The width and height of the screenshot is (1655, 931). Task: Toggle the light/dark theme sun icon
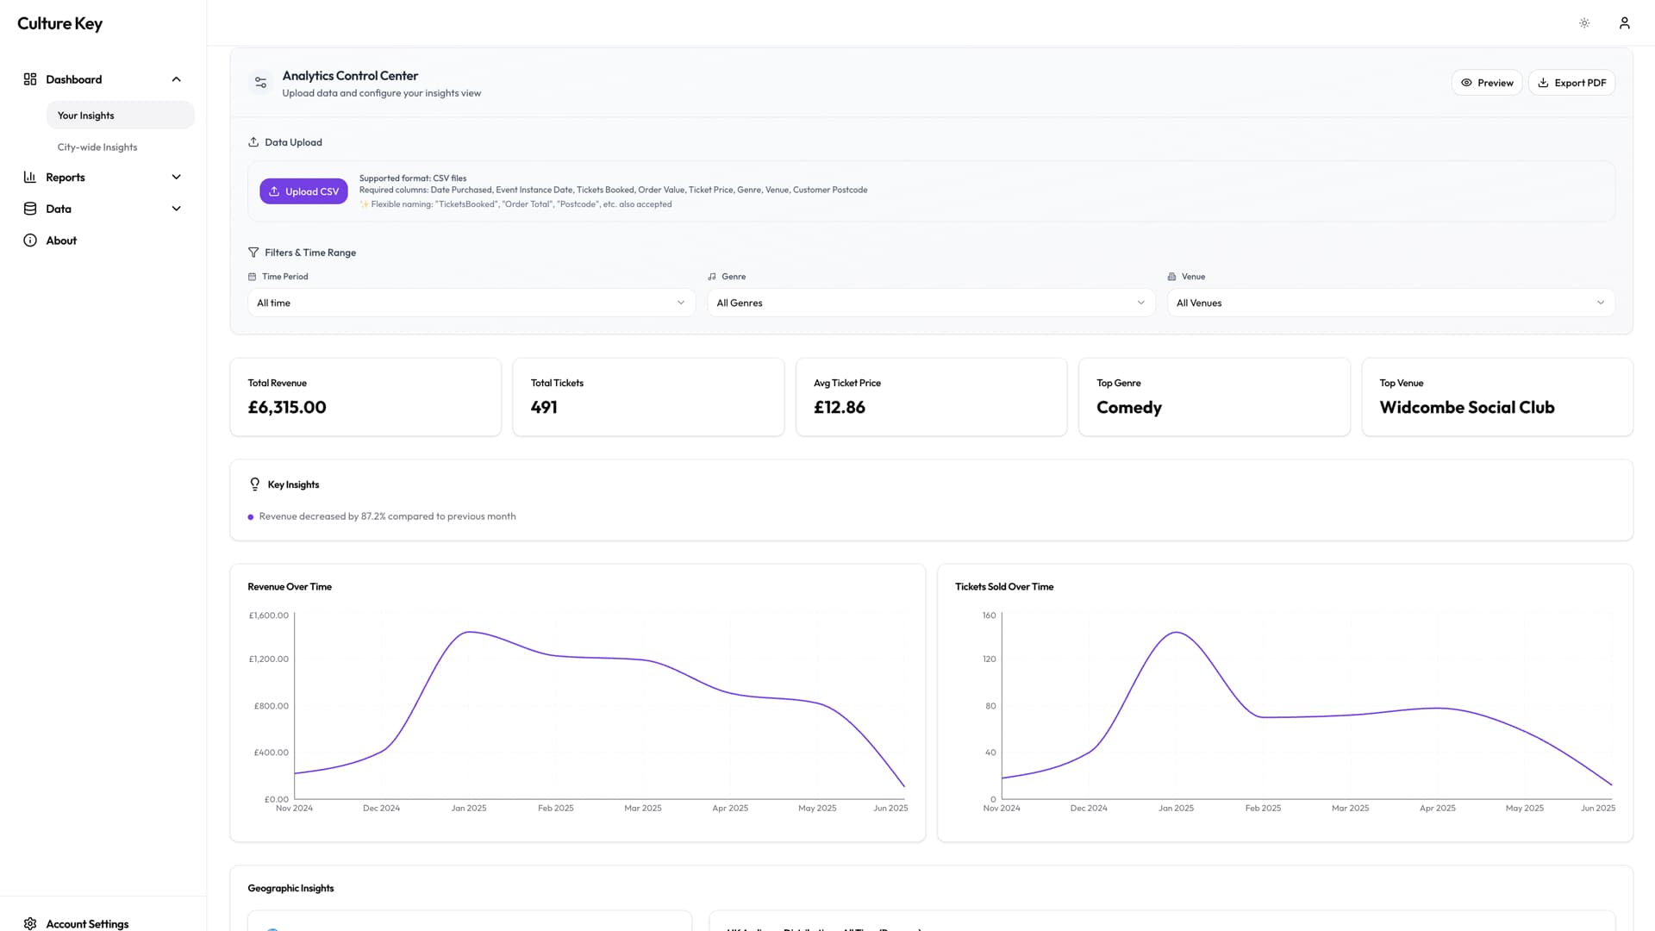coord(1584,23)
